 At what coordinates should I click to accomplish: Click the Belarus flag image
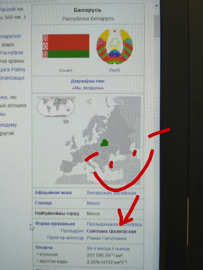(x=66, y=46)
